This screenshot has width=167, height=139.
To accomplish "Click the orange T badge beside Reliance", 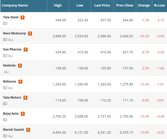I will pos(21,82).
